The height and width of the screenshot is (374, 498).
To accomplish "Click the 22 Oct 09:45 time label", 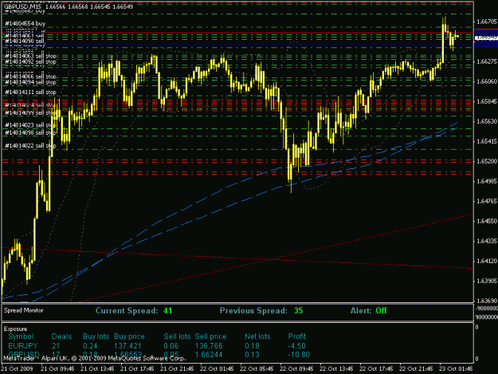I will pyautogui.click(x=296, y=369).
